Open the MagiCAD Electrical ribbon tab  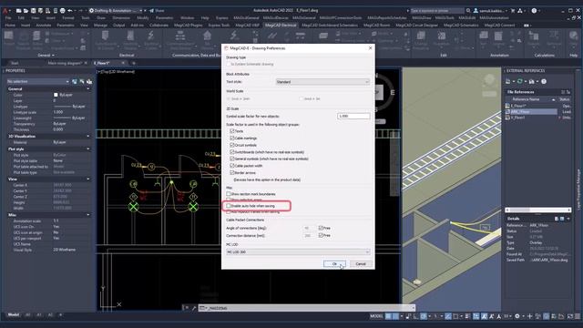pyautogui.click(x=281, y=26)
